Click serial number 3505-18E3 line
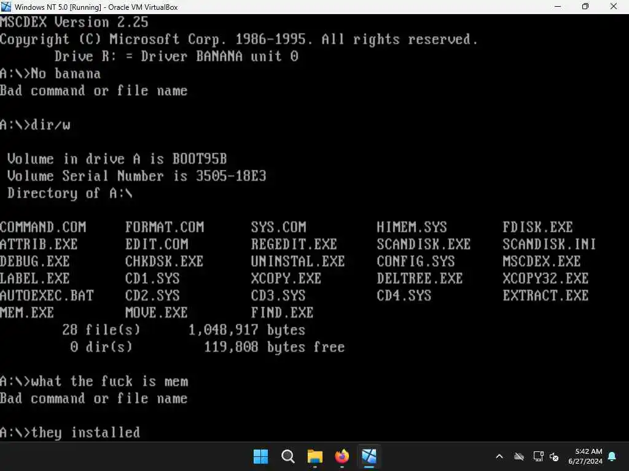 point(136,176)
